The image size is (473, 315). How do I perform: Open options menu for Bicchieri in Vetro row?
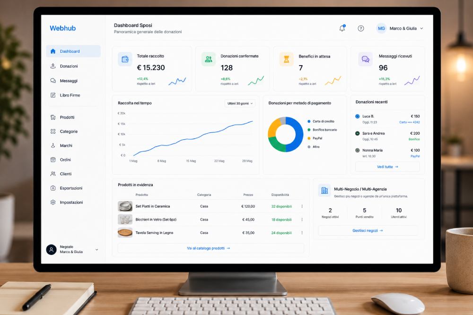[302, 220]
